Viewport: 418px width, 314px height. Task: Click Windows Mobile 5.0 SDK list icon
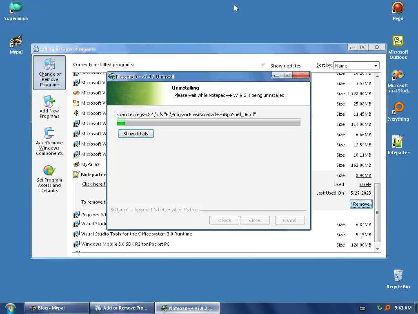pyautogui.click(x=76, y=244)
